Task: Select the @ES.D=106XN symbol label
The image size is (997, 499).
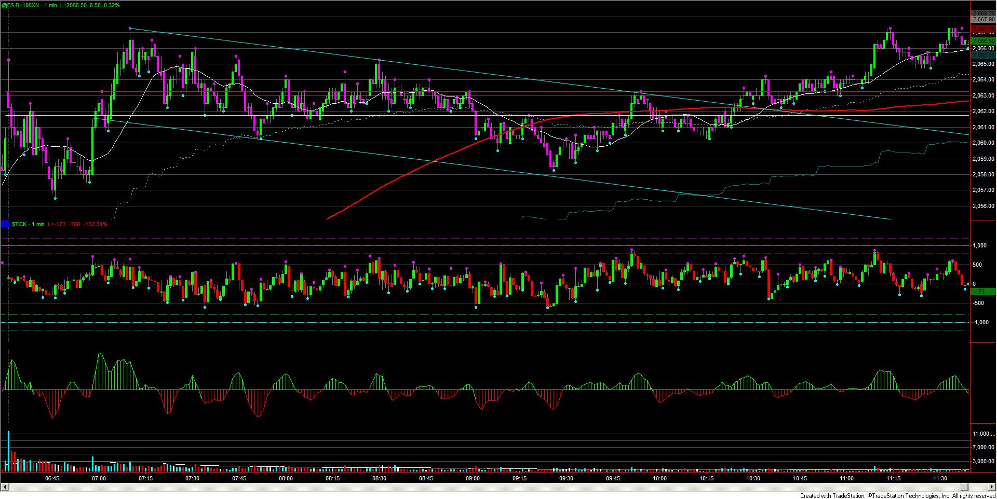Action: click(x=20, y=5)
